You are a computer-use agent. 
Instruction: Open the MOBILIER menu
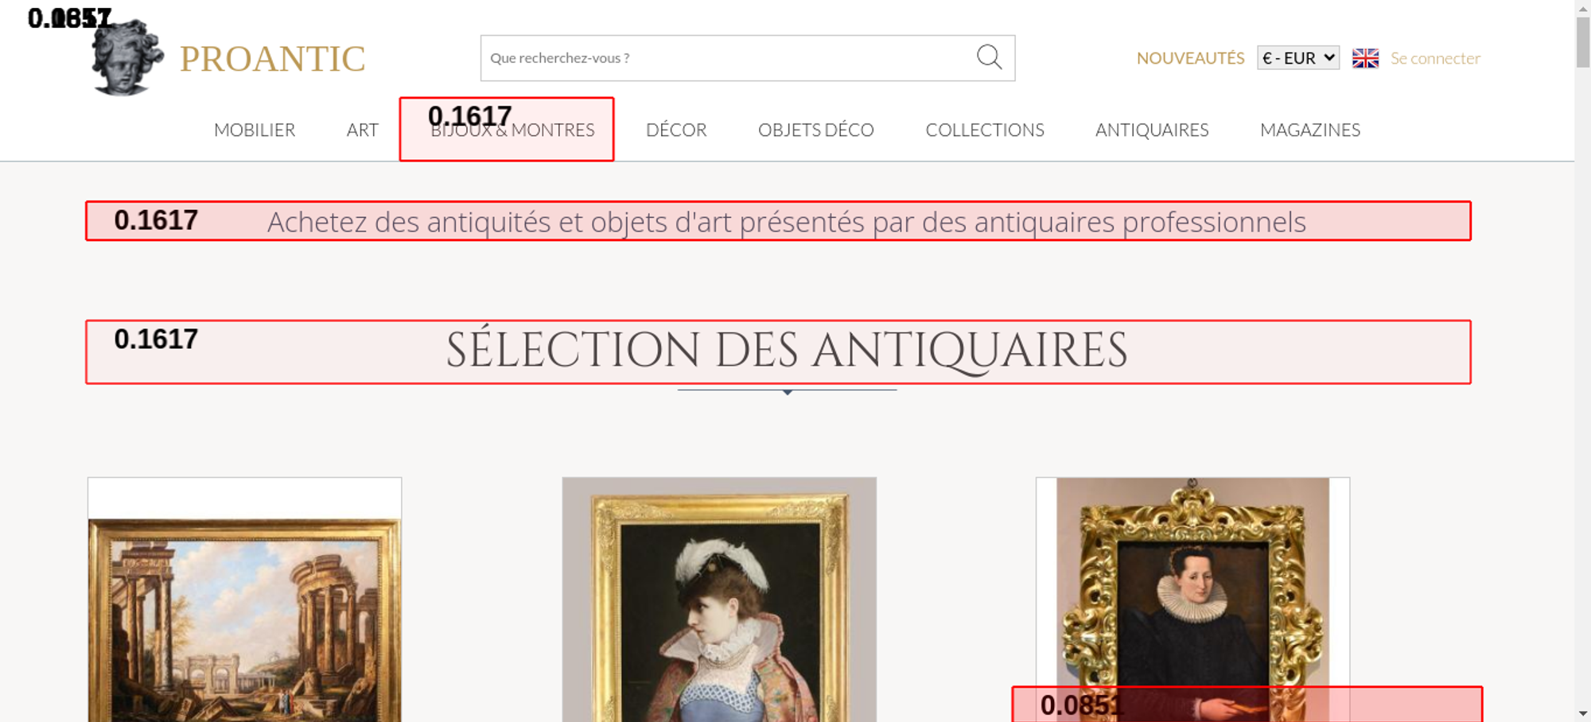tap(255, 130)
